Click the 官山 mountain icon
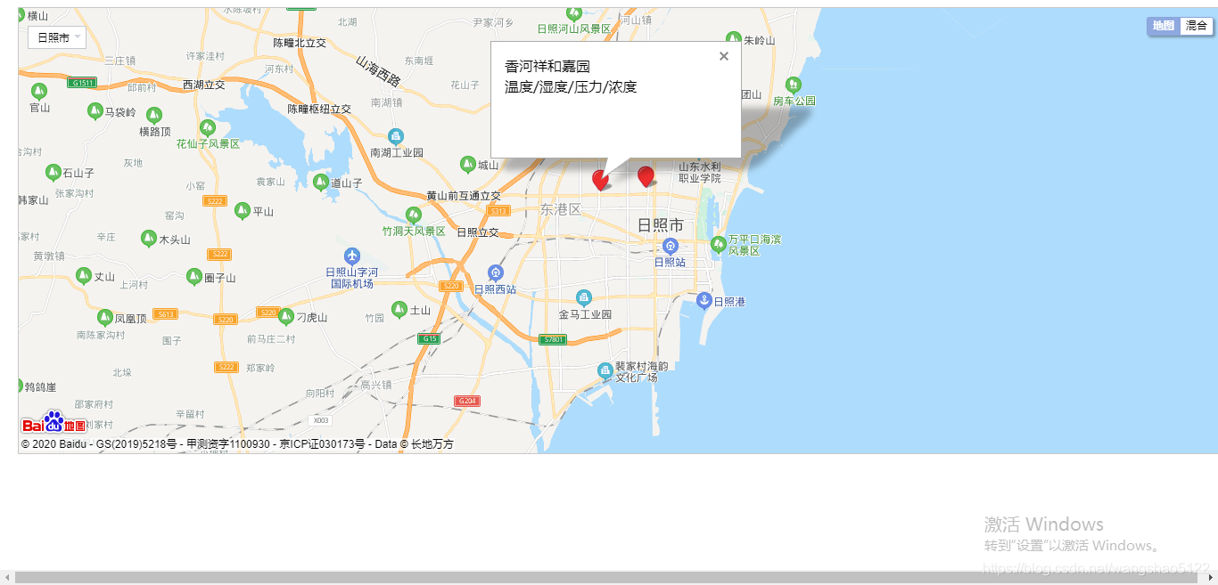The image size is (1218, 585). 39,91
